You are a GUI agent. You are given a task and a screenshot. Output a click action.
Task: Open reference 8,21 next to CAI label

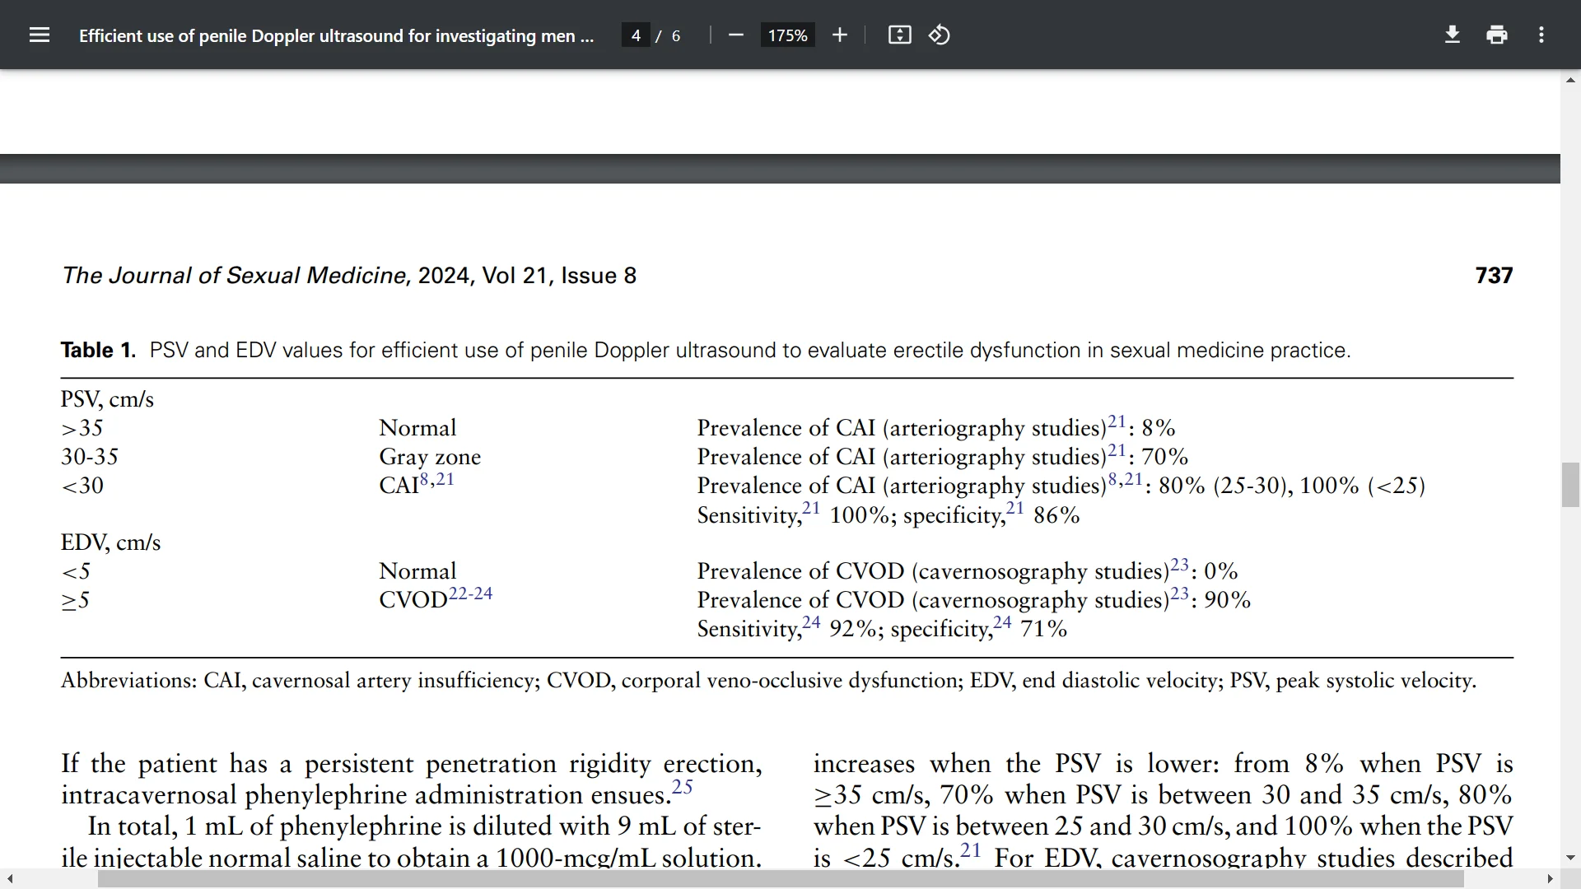[x=437, y=479]
